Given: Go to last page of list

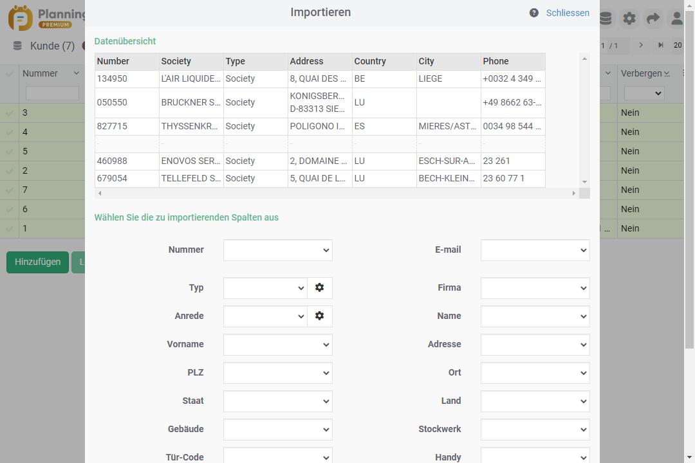Looking at the screenshot, I should (660, 45).
